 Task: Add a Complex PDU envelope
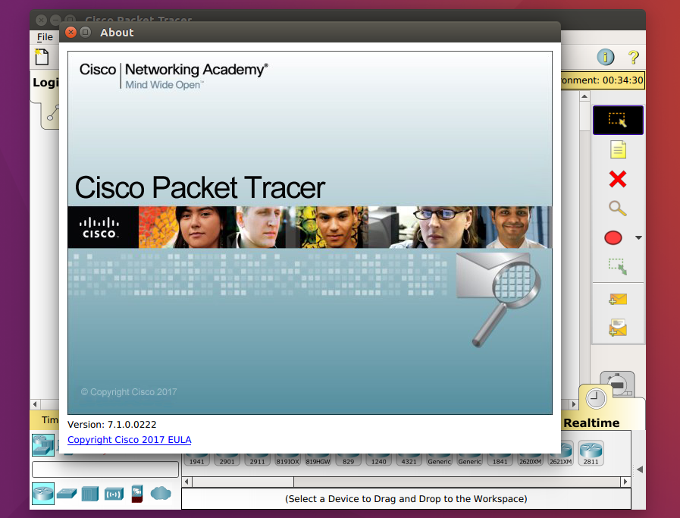[x=618, y=328]
